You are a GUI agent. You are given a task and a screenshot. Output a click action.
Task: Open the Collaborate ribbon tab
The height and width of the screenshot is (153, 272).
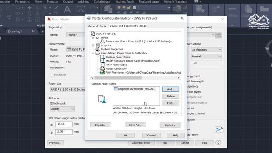pyautogui.click(x=102, y=2)
